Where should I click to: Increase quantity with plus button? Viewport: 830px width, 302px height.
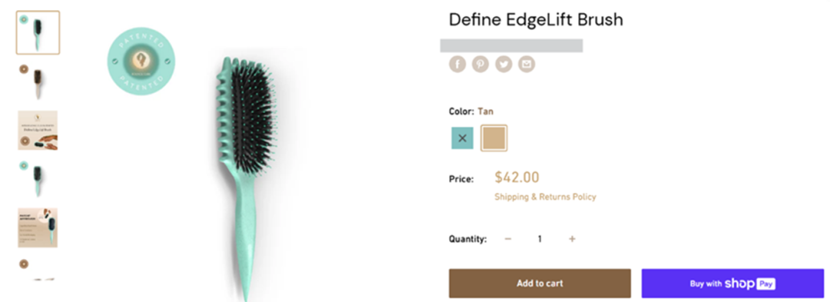coord(572,239)
